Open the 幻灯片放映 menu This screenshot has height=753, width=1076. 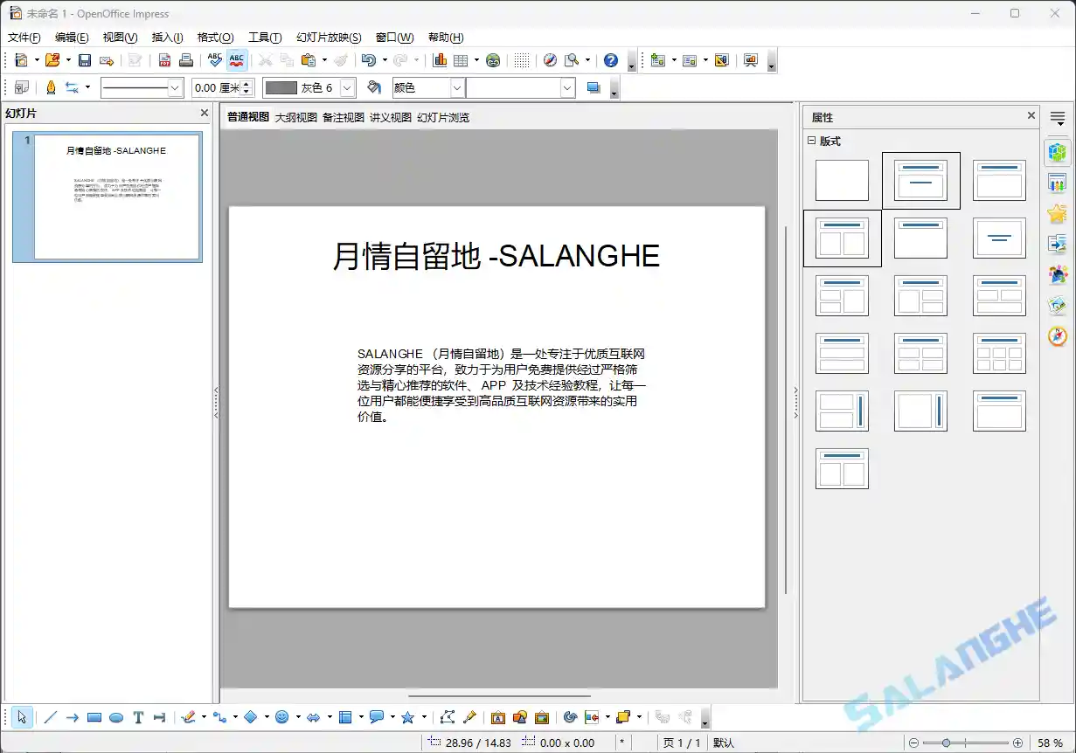[328, 37]
